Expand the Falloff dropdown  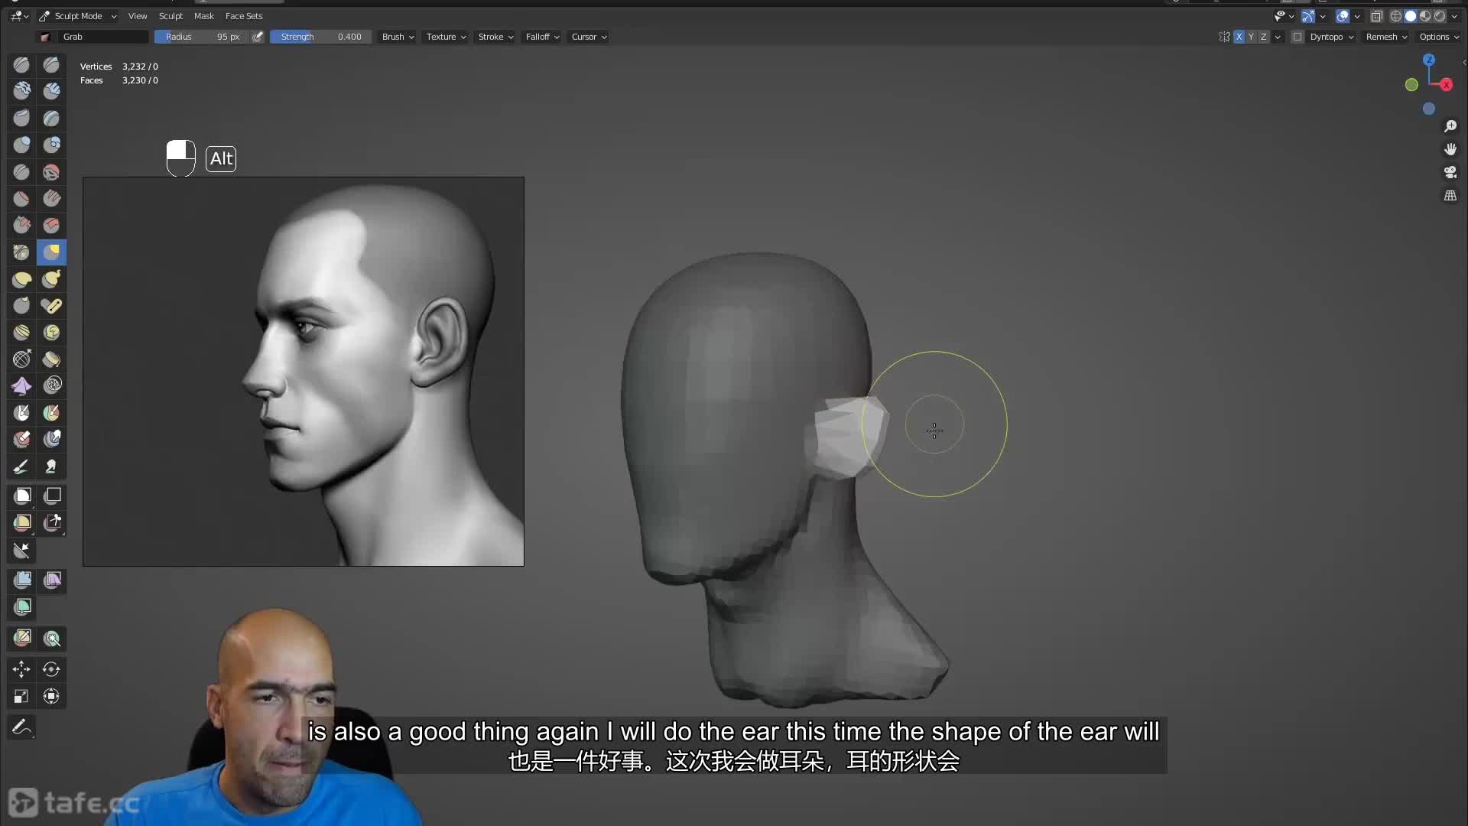tap(542, 37)
